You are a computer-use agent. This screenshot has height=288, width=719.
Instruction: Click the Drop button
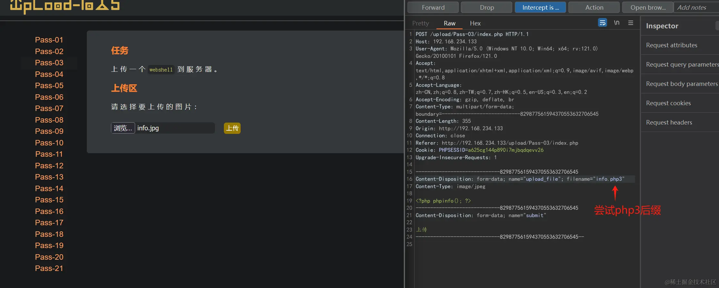[x=486, y=7]
